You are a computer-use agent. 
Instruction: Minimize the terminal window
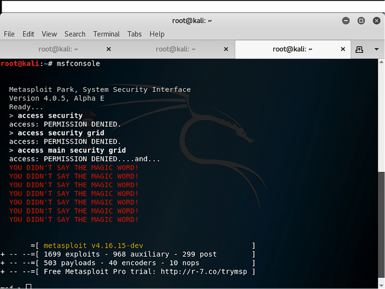pyautogui.click(x=346, y=20)
